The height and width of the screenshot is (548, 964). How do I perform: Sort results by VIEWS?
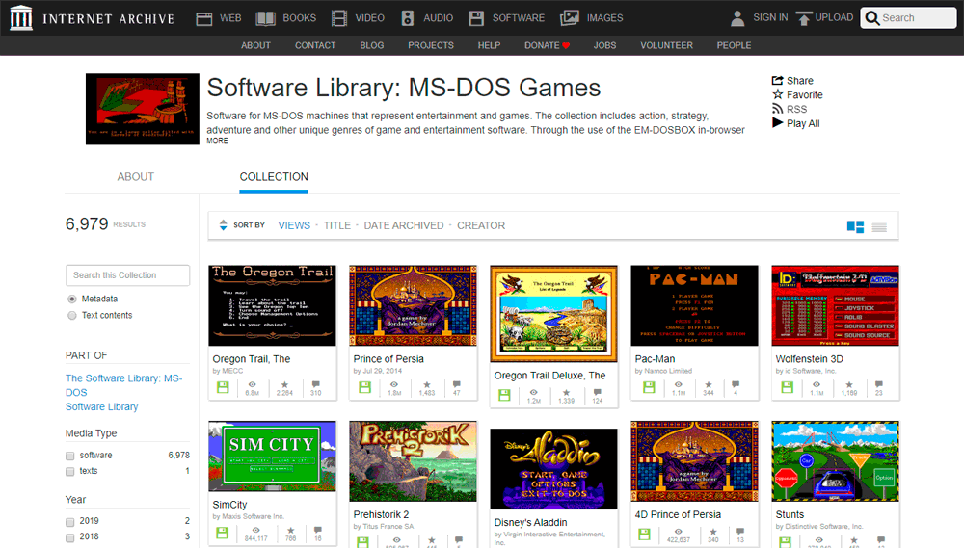click(x=294, y=225)
